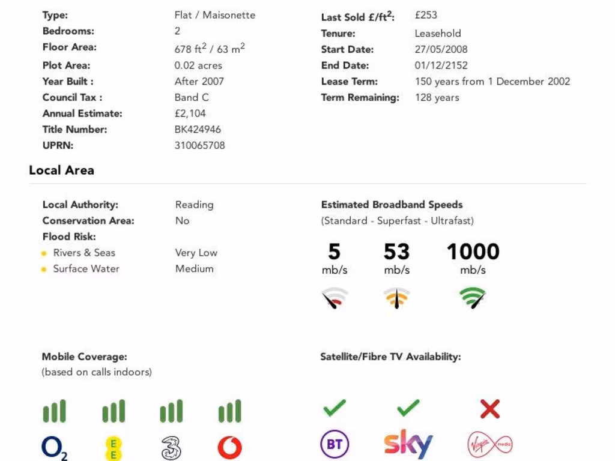The width and height of the screenshot is (615, 461).
Task: Click the Three network logo
Action: coord(171,448)
